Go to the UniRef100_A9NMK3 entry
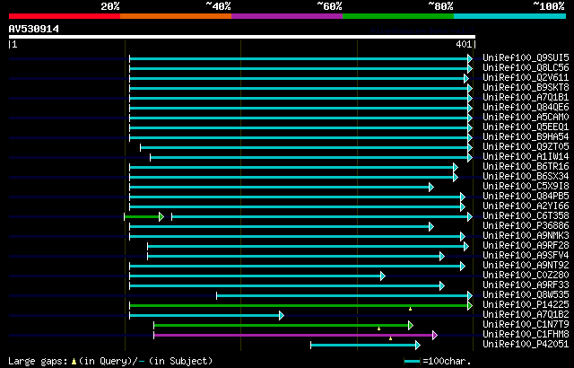The height and width of the screenshot is (368, 574). pos(526,236)
